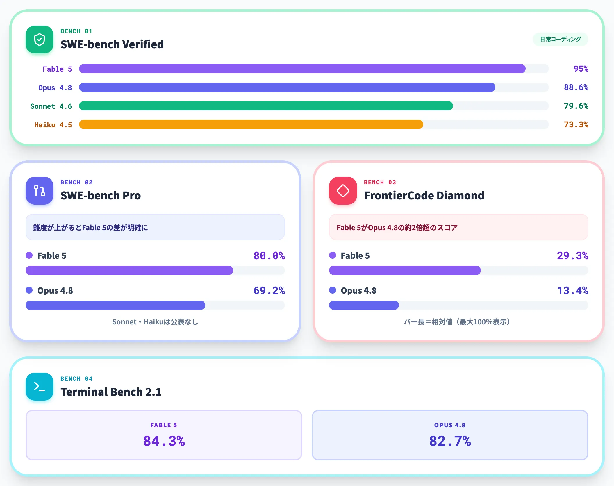Click the note 難度が上がるとFable 5の差が明確に

155,227
